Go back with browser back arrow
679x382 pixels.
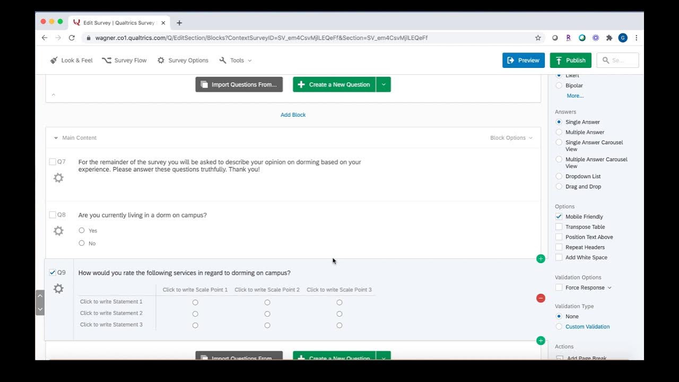coord(45,38)
